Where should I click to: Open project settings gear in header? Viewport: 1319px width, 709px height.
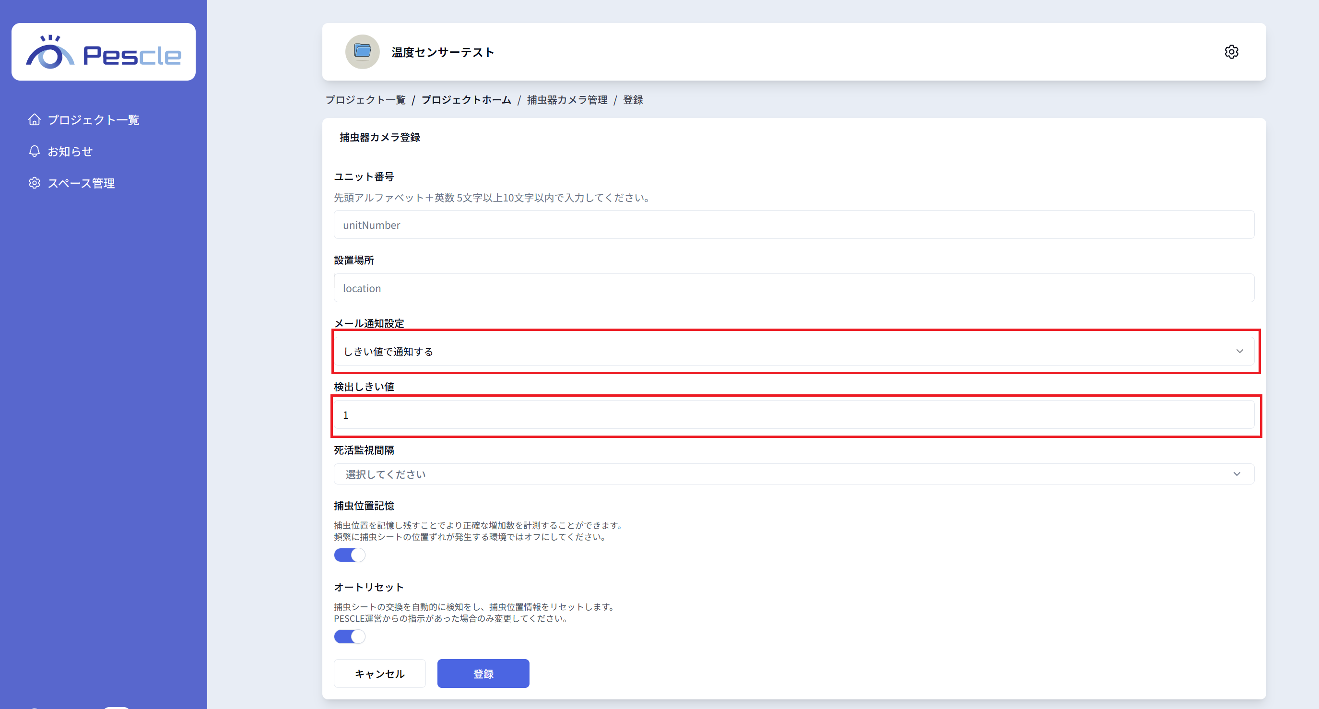click(x=1231, y=52)
